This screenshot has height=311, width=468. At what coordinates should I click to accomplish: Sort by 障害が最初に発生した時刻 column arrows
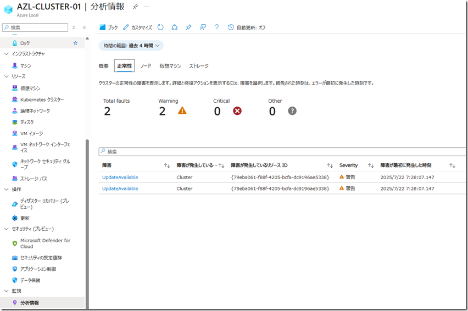click(x=453, y=165)
